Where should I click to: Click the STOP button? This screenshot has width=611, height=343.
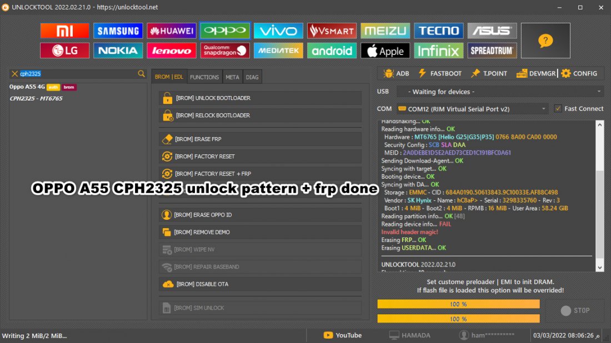[575, 310]
